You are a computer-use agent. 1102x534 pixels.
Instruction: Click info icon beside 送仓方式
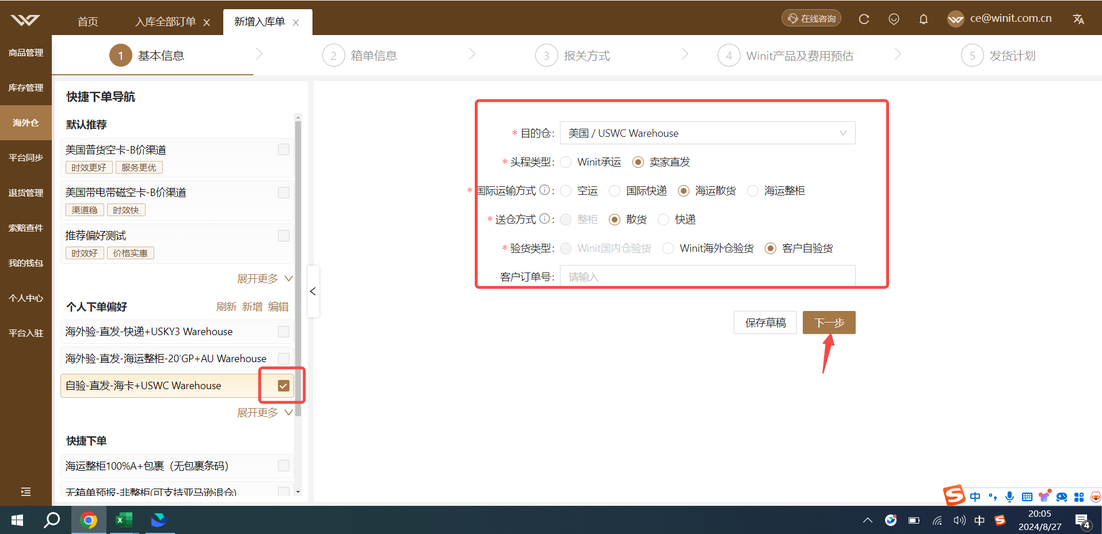click(x=544, y=218)
